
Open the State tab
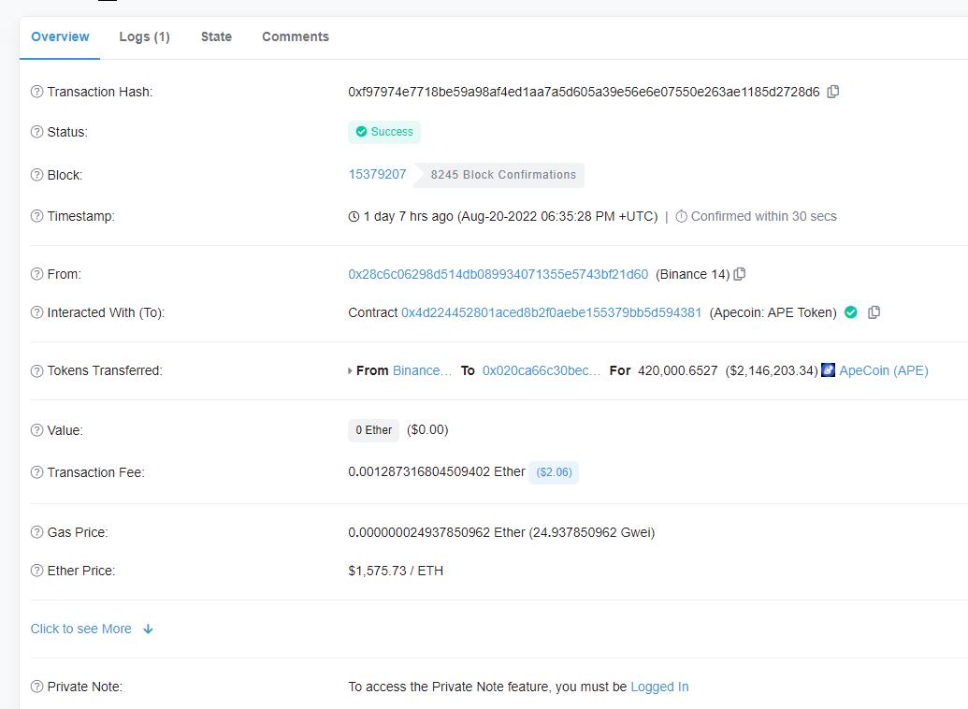(216, 36)
